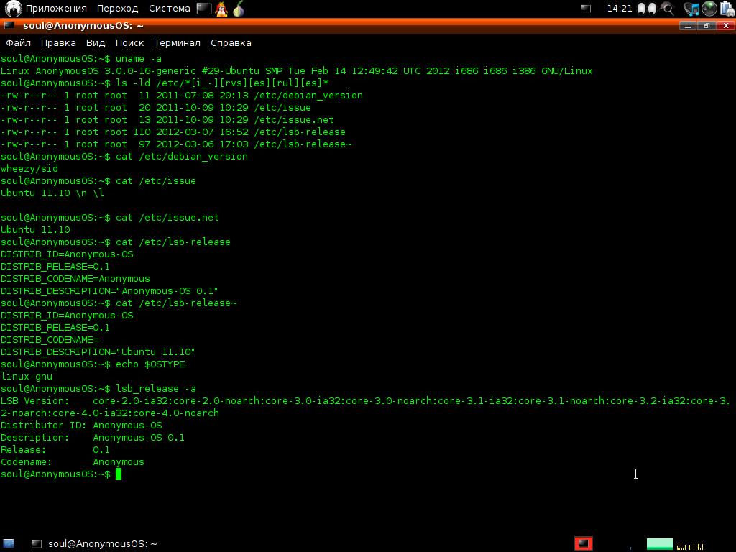Open the Справка menu
The width and height of the screenshot is (736, 552).
[231, 42]
